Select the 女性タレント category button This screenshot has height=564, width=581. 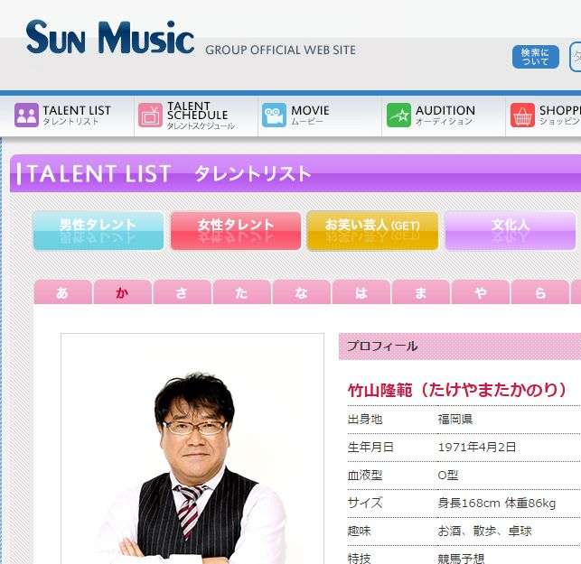point(236,230)
